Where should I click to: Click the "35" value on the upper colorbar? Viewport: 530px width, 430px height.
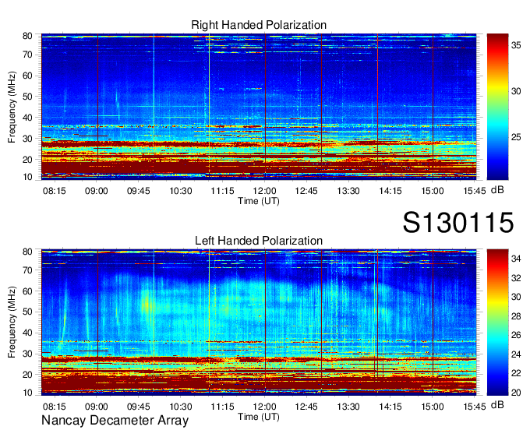tap(516, 45)
